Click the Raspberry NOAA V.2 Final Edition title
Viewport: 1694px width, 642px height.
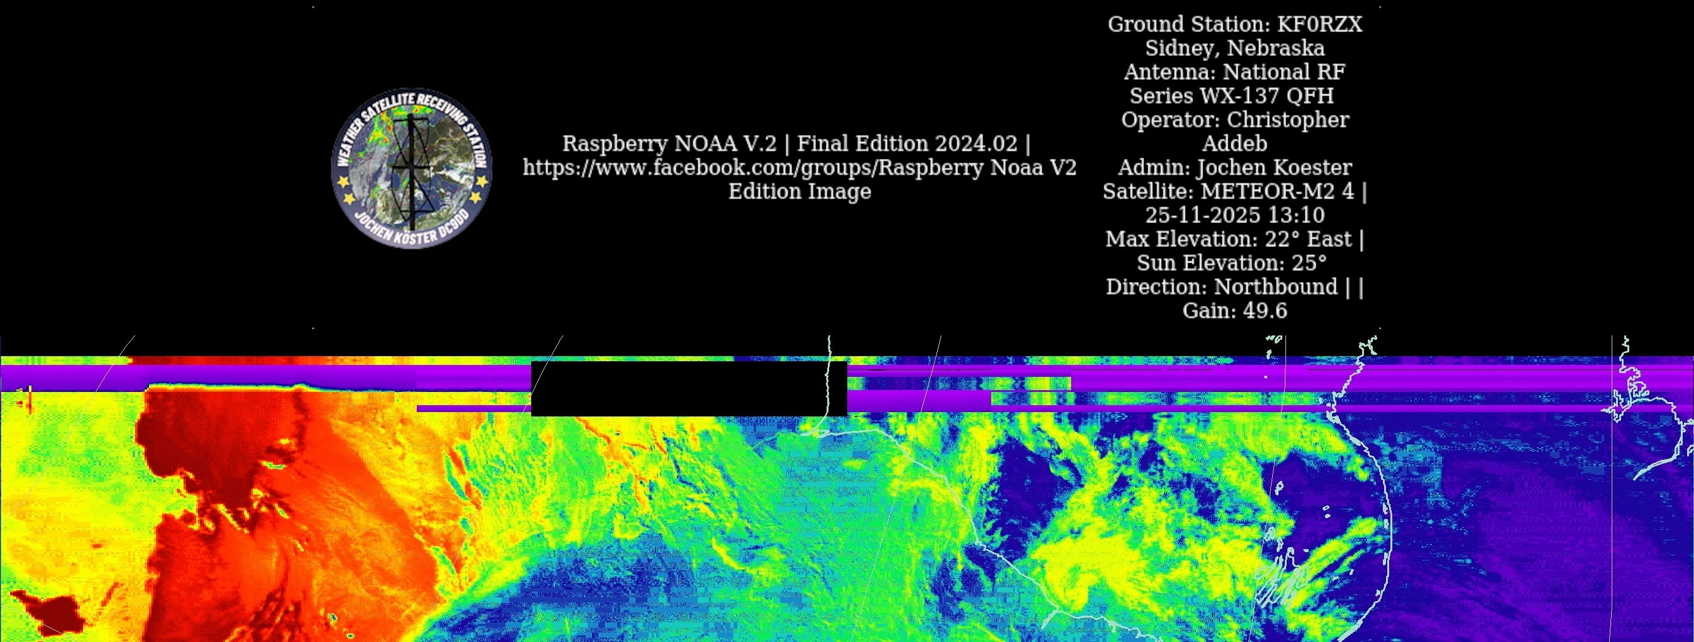(x=796, y=143)
